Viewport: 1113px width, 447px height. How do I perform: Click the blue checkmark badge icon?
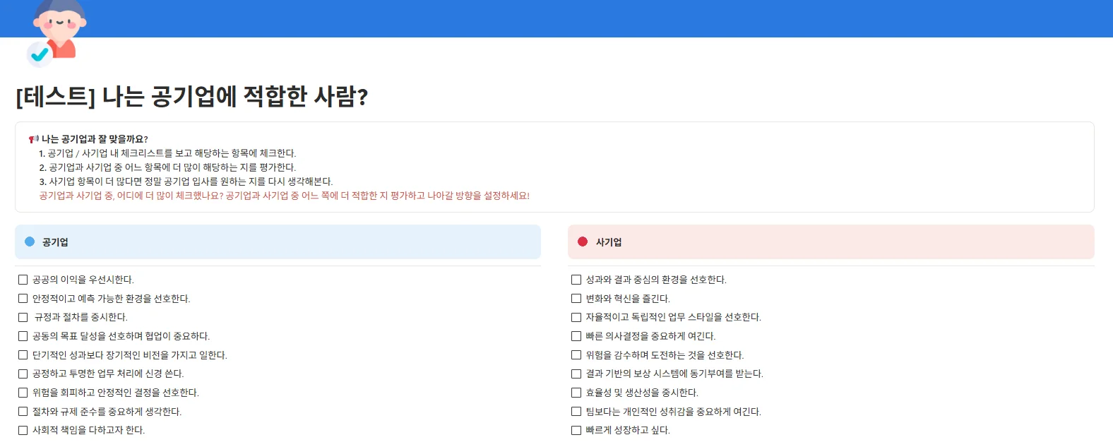[37, 55]
